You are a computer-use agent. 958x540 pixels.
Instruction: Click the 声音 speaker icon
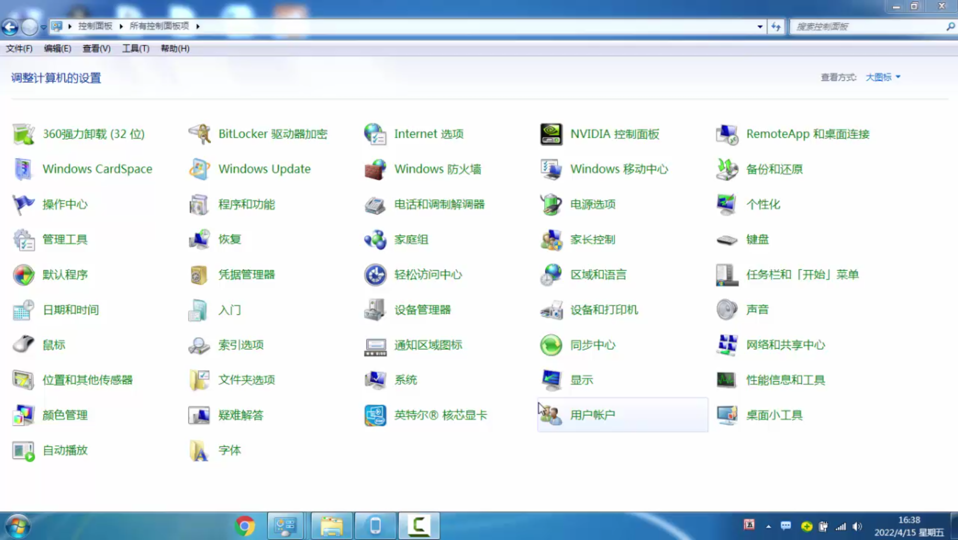[727, 310]
